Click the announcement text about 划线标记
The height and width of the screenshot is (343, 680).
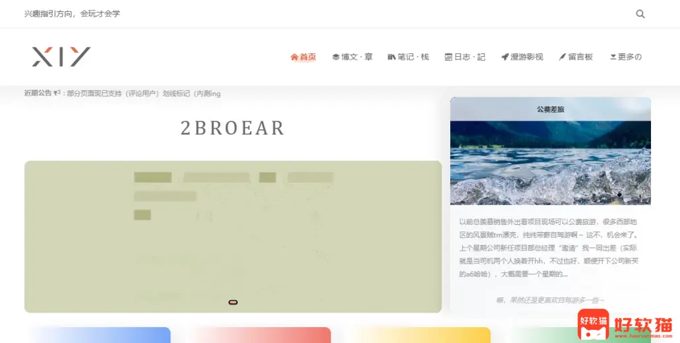point(144,94)
